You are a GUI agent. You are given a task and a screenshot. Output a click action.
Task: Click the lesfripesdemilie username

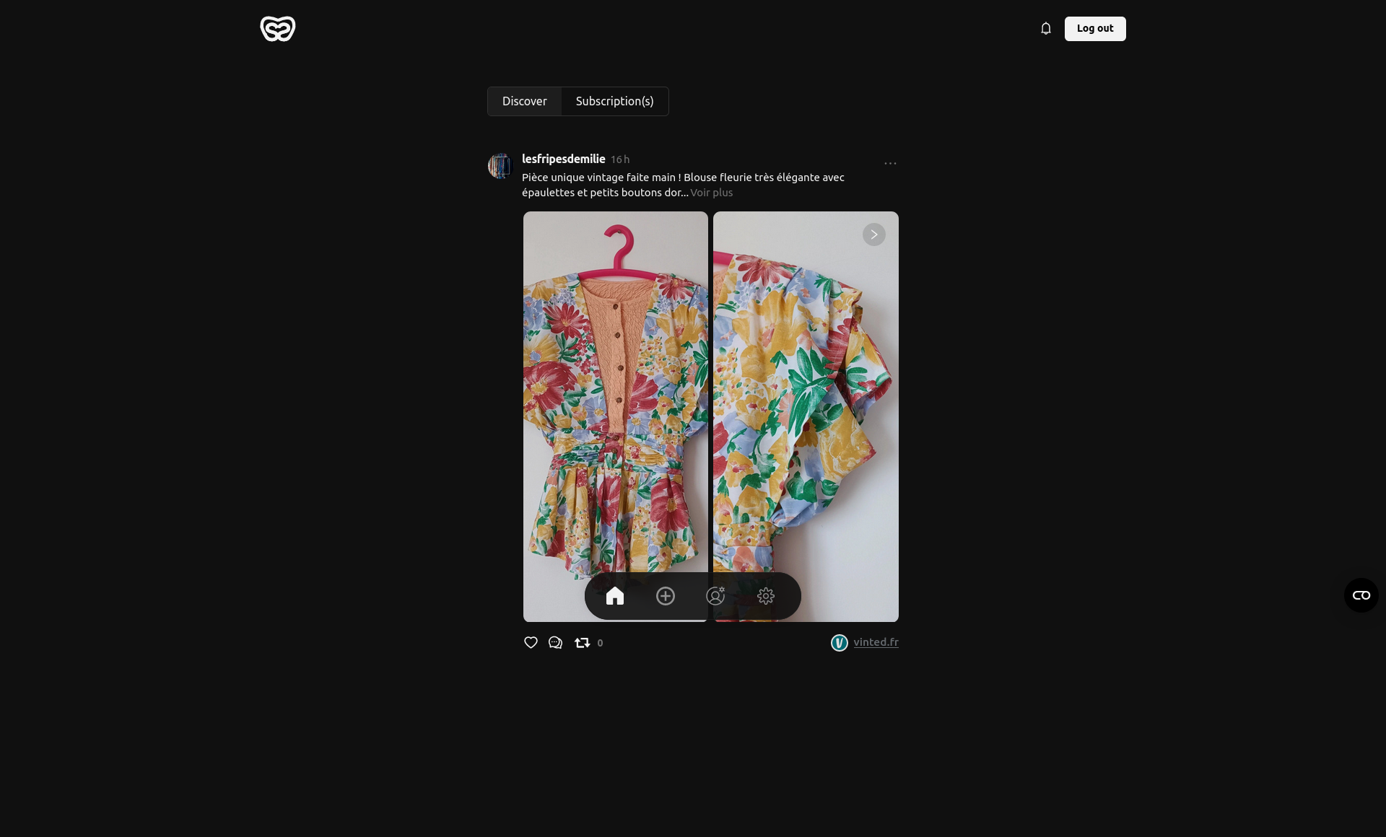point(563,159)
